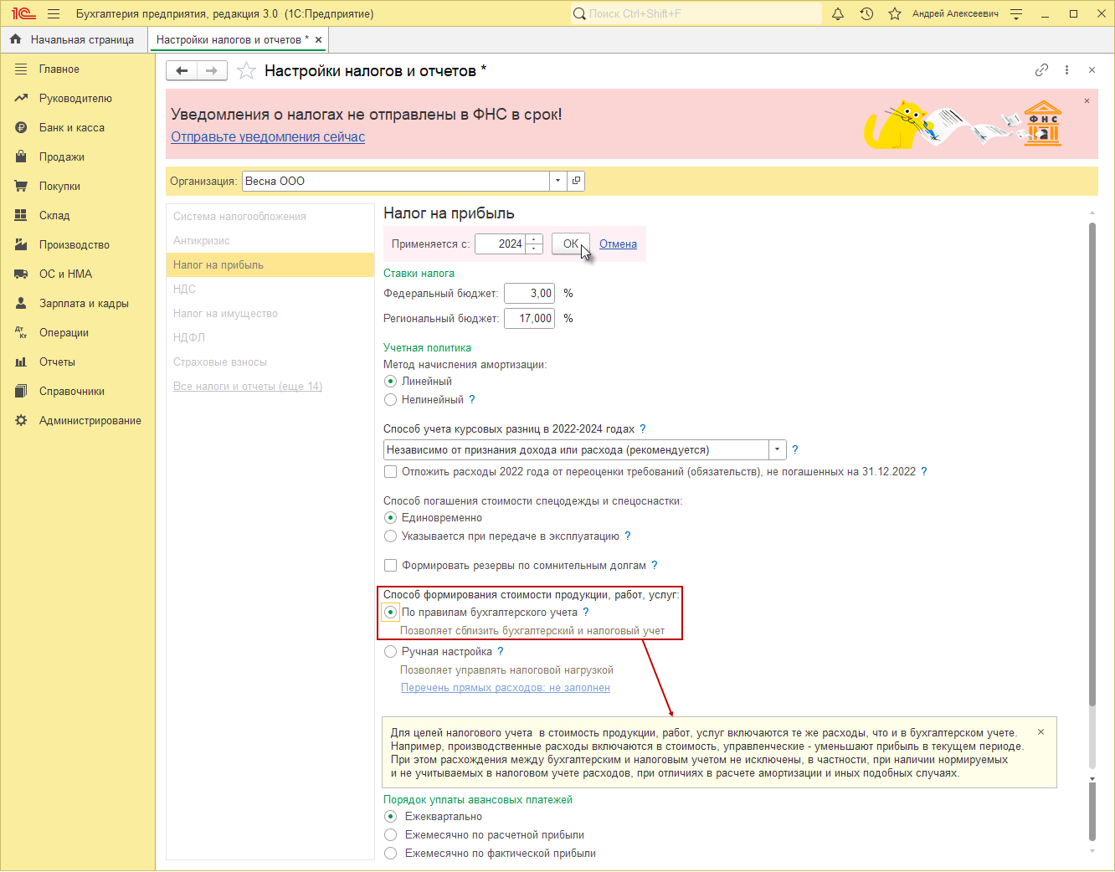Viewport: 1115px width, 872px height.
Task: Click the search magnifier icon
Action: coord(579,13)
